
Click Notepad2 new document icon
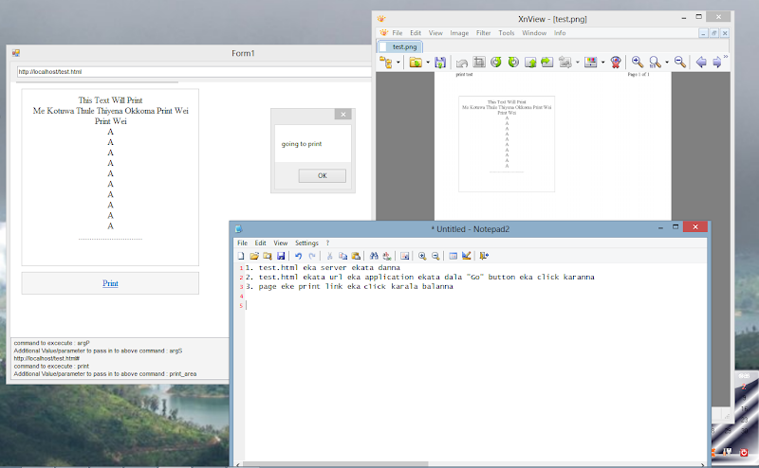pyautogui.click(x=241, y=256)
